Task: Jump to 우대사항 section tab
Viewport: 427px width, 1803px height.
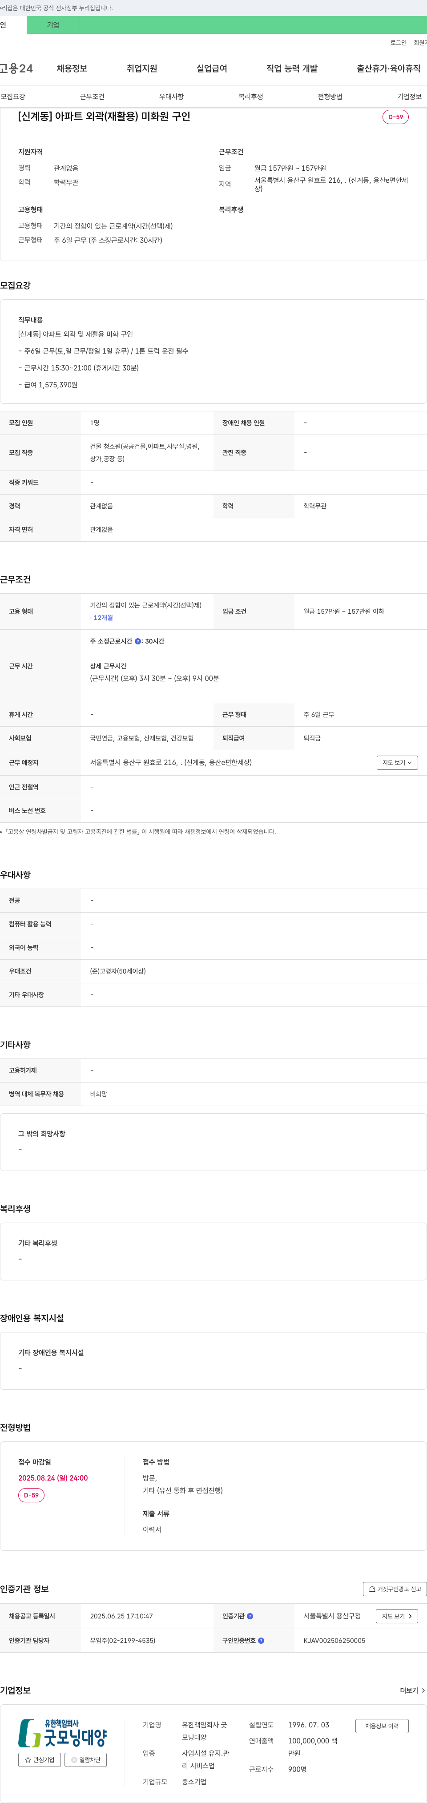Action: [172, 97]
